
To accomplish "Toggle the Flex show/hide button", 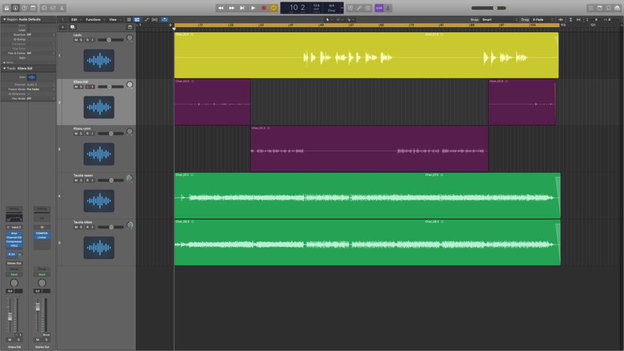I will coord(155,19).
